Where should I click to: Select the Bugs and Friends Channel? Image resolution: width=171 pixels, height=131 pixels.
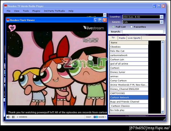[x=129, y=102]
